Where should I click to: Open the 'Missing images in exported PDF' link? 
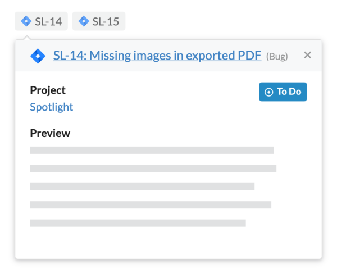(x=157, y=56)
